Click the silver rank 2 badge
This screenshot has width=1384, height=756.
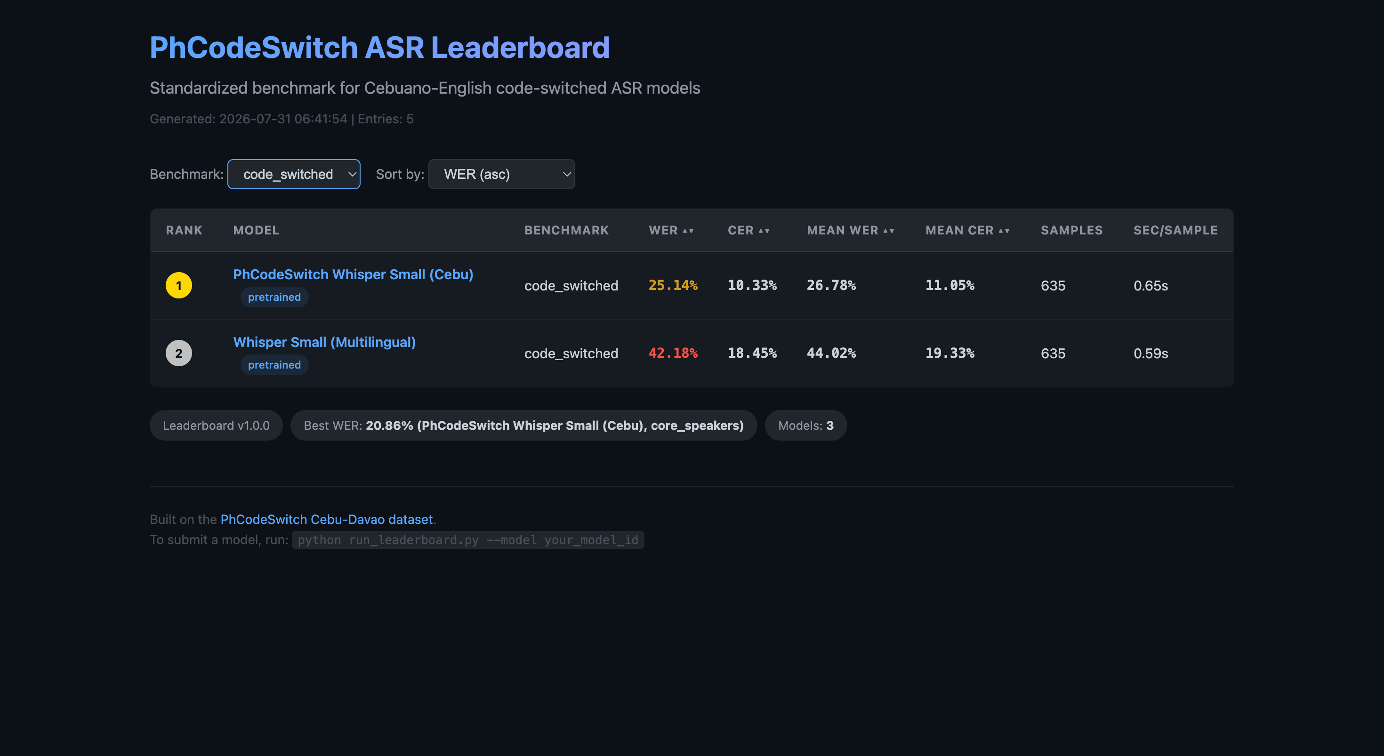[x=179, y=353]
